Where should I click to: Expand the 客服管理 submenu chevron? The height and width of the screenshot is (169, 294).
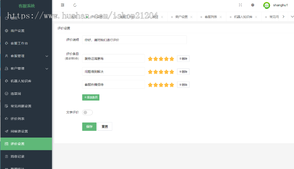tap(47, 56)
